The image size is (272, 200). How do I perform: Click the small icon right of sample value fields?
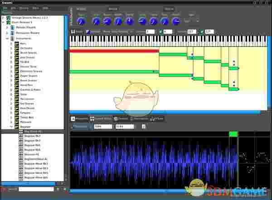tap(144, 127)
